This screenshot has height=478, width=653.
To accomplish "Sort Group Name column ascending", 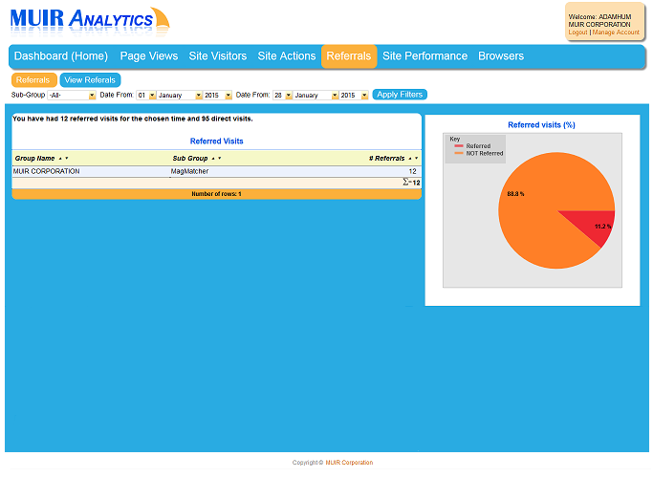I will 60,159.
